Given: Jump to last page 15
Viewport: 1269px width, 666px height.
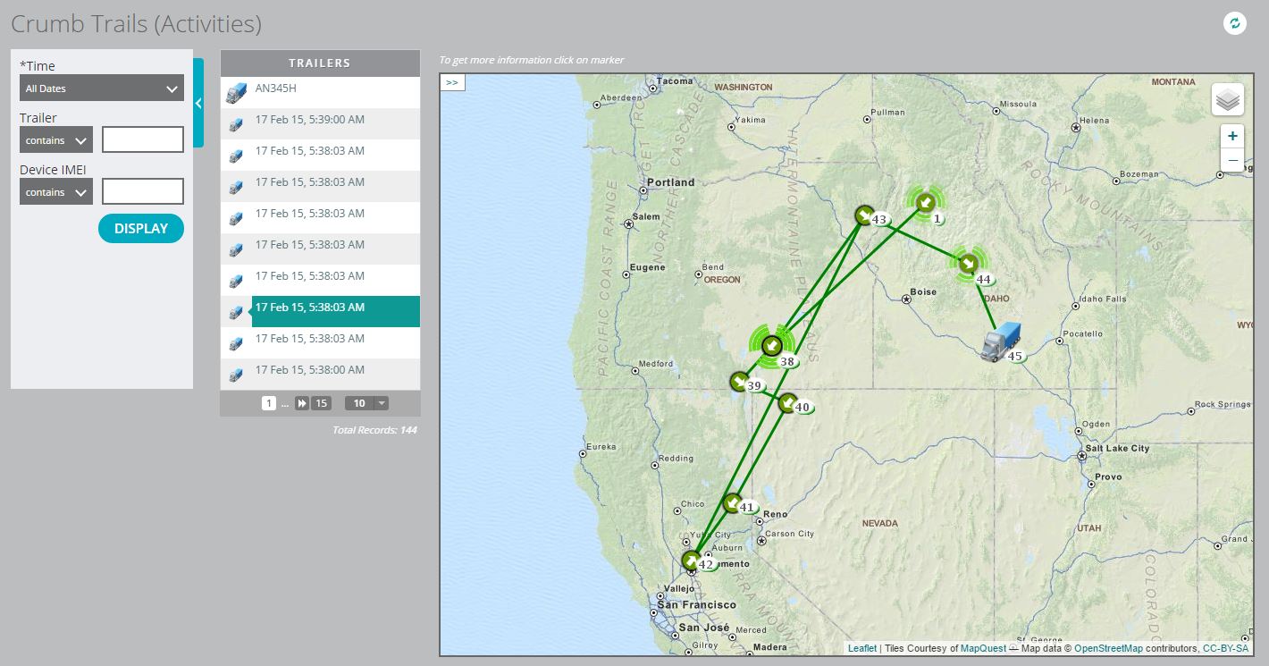Looking at the screenshot, I should 322,403.
